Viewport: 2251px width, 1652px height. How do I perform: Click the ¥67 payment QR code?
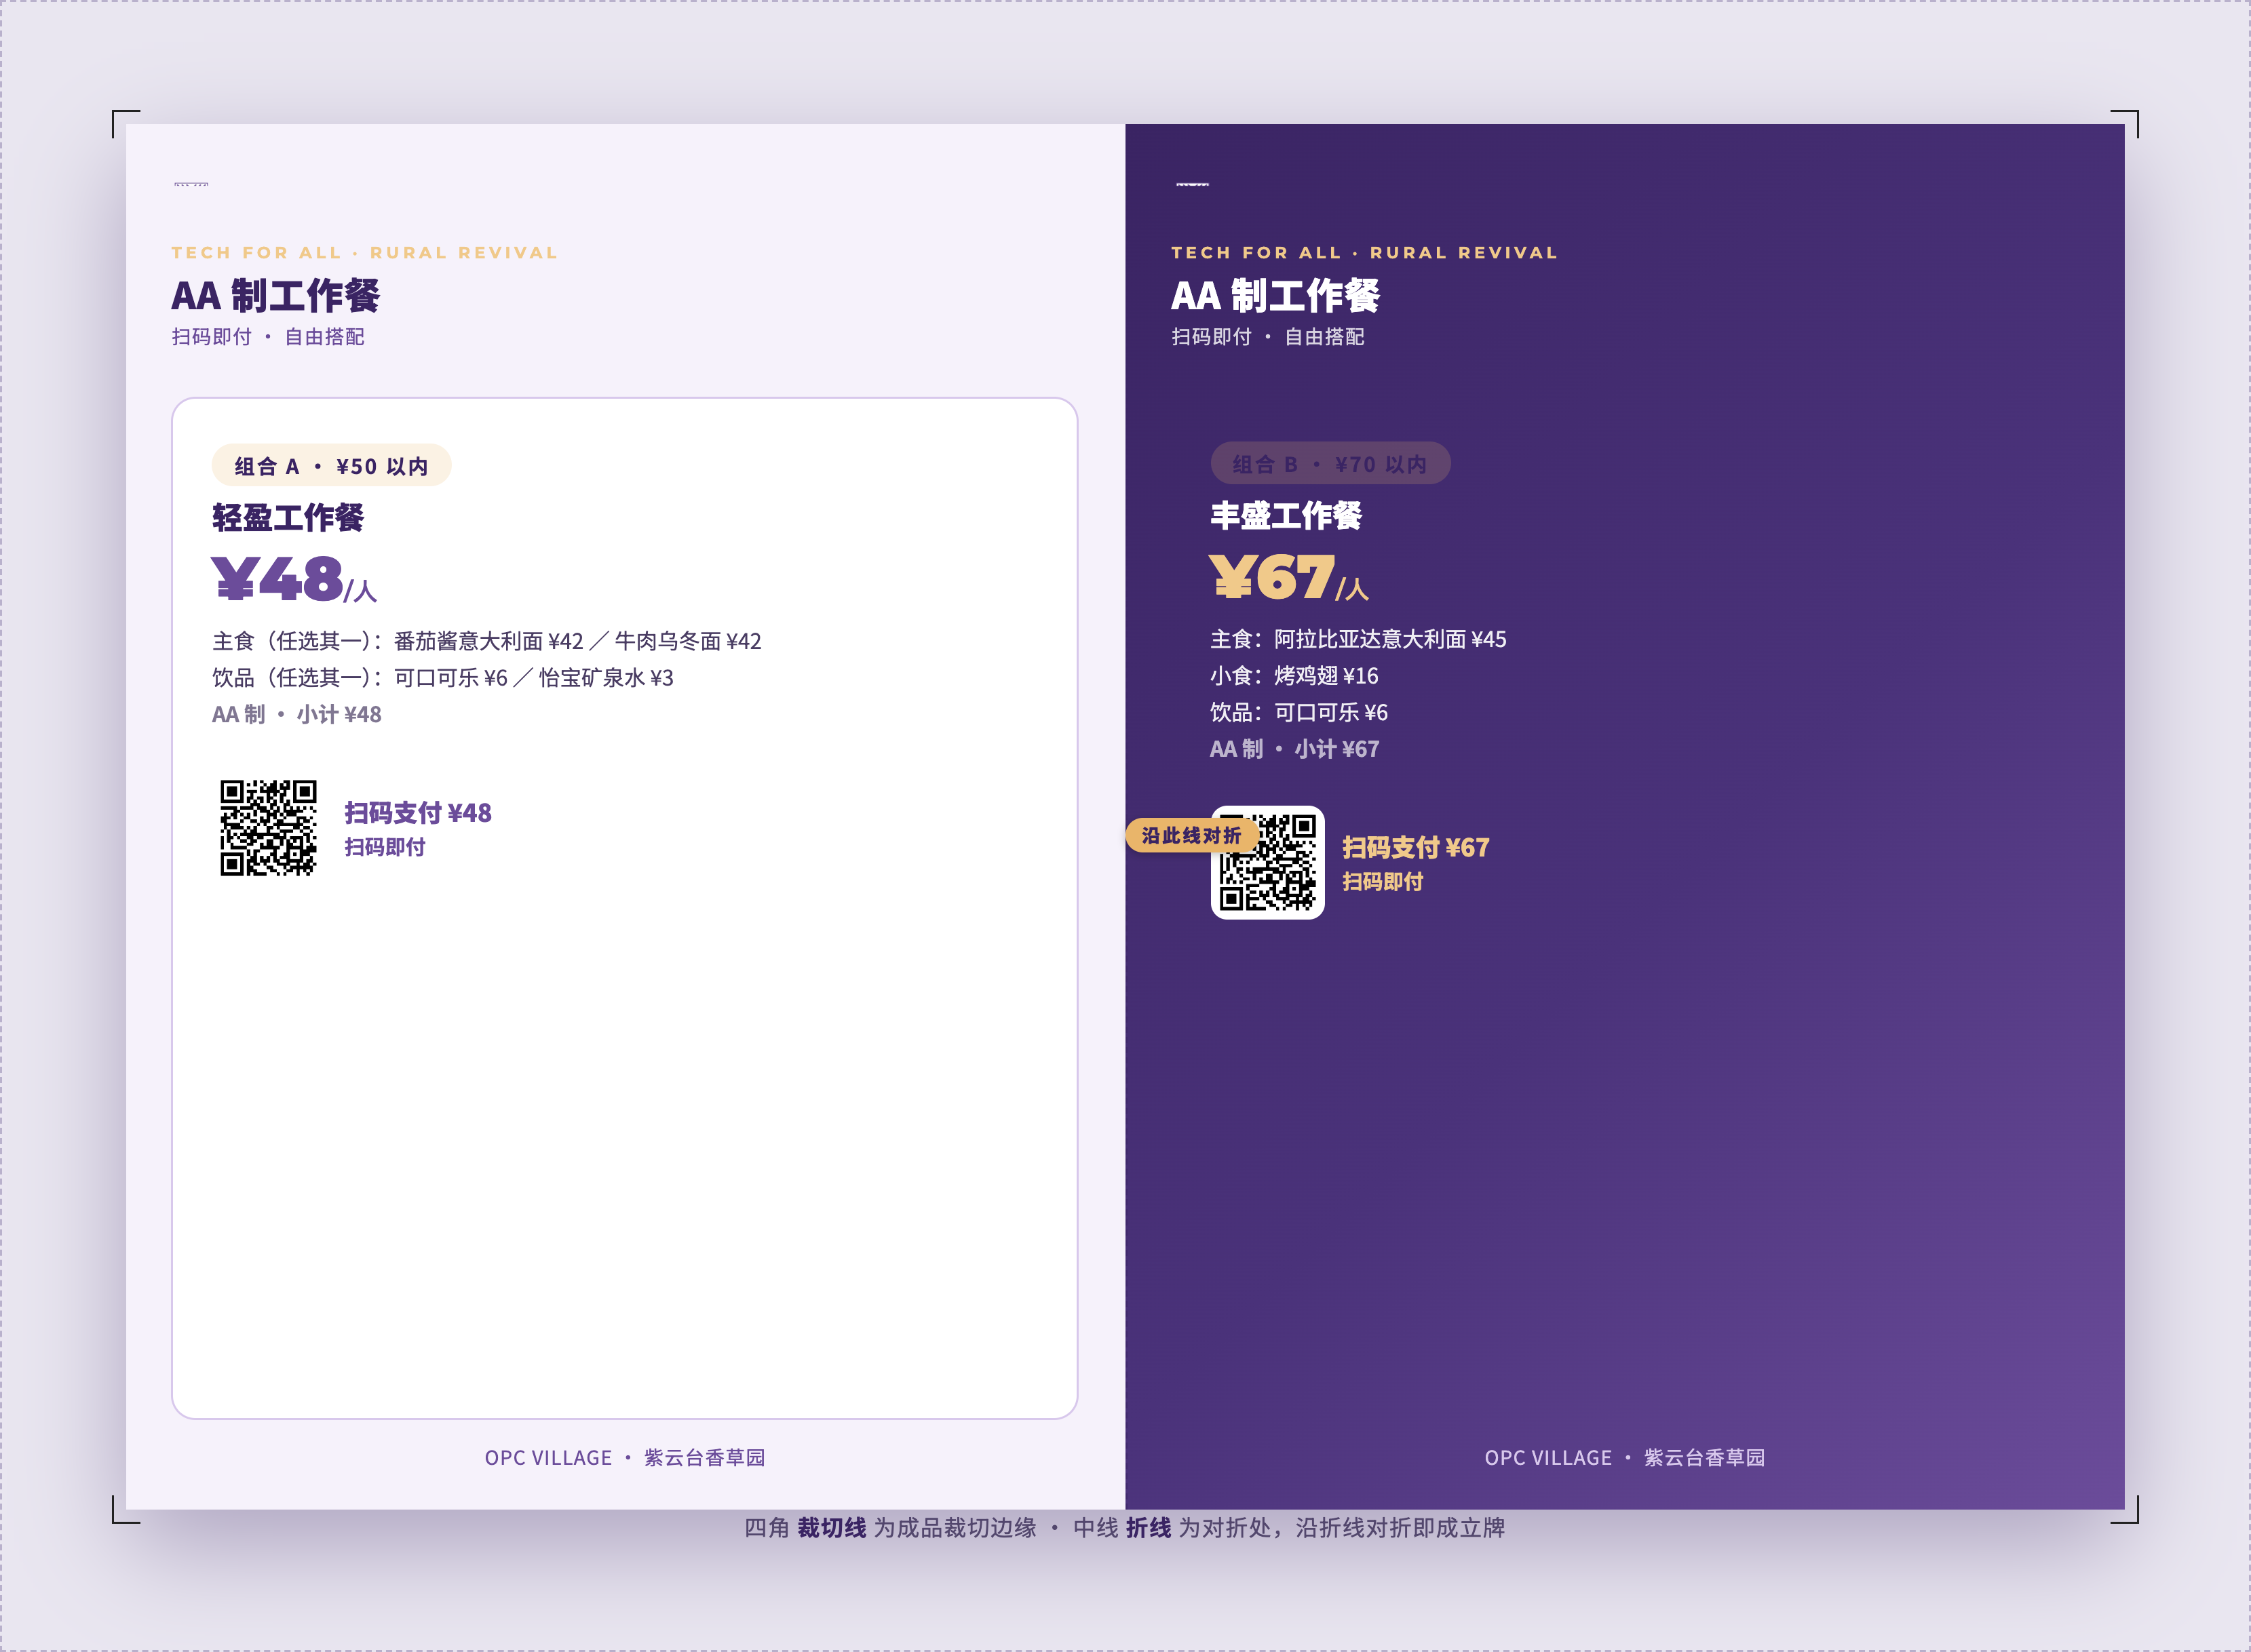pyautogui.click(x=1267, y=862)
